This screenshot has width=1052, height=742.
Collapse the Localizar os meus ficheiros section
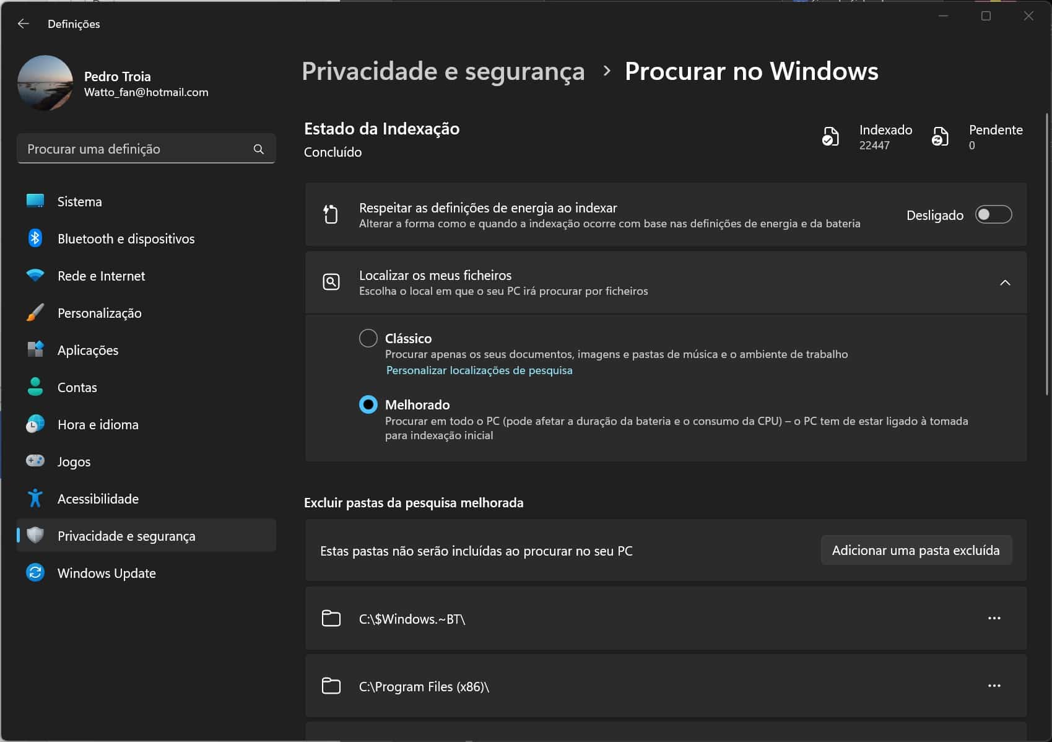click(1004, 282)
